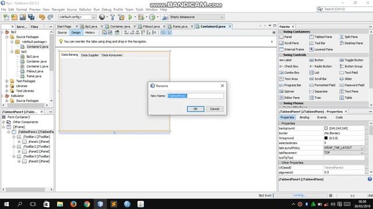Click the globe browser icon in toolbar
Screen dimensions: 373x209
tap(102, 17)
